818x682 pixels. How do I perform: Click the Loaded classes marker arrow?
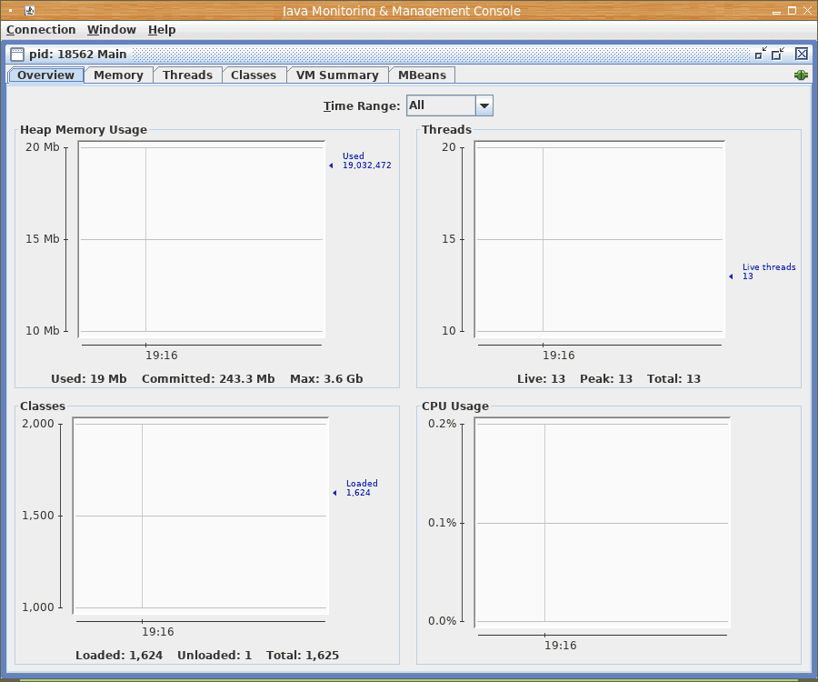pyautogui.click(x=334, y=493)
